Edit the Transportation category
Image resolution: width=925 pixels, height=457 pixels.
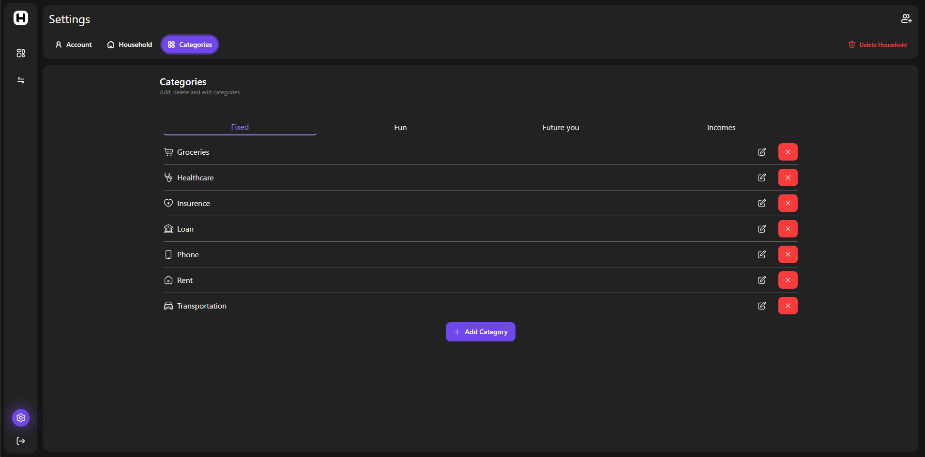[x=761, y=306]
